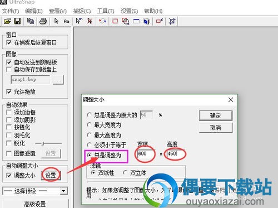Enable 添加边框 checkbox

point(9,112)
